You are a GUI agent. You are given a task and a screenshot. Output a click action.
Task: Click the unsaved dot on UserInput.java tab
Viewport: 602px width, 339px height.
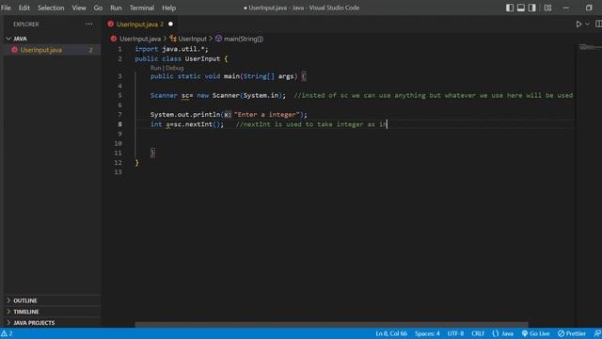click(170, 24)
